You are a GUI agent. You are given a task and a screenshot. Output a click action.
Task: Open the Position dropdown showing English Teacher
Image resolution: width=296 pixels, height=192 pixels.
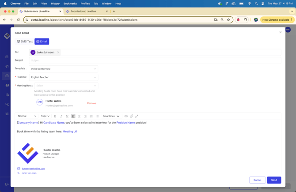tap(64, 77)
